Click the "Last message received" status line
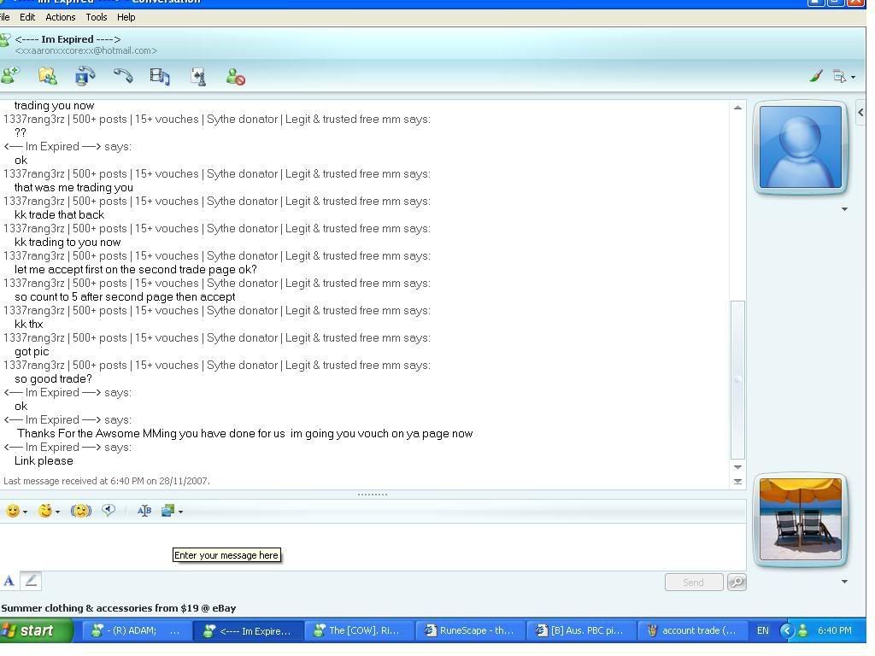The image size is (875, 656). (x=107, y=481)
